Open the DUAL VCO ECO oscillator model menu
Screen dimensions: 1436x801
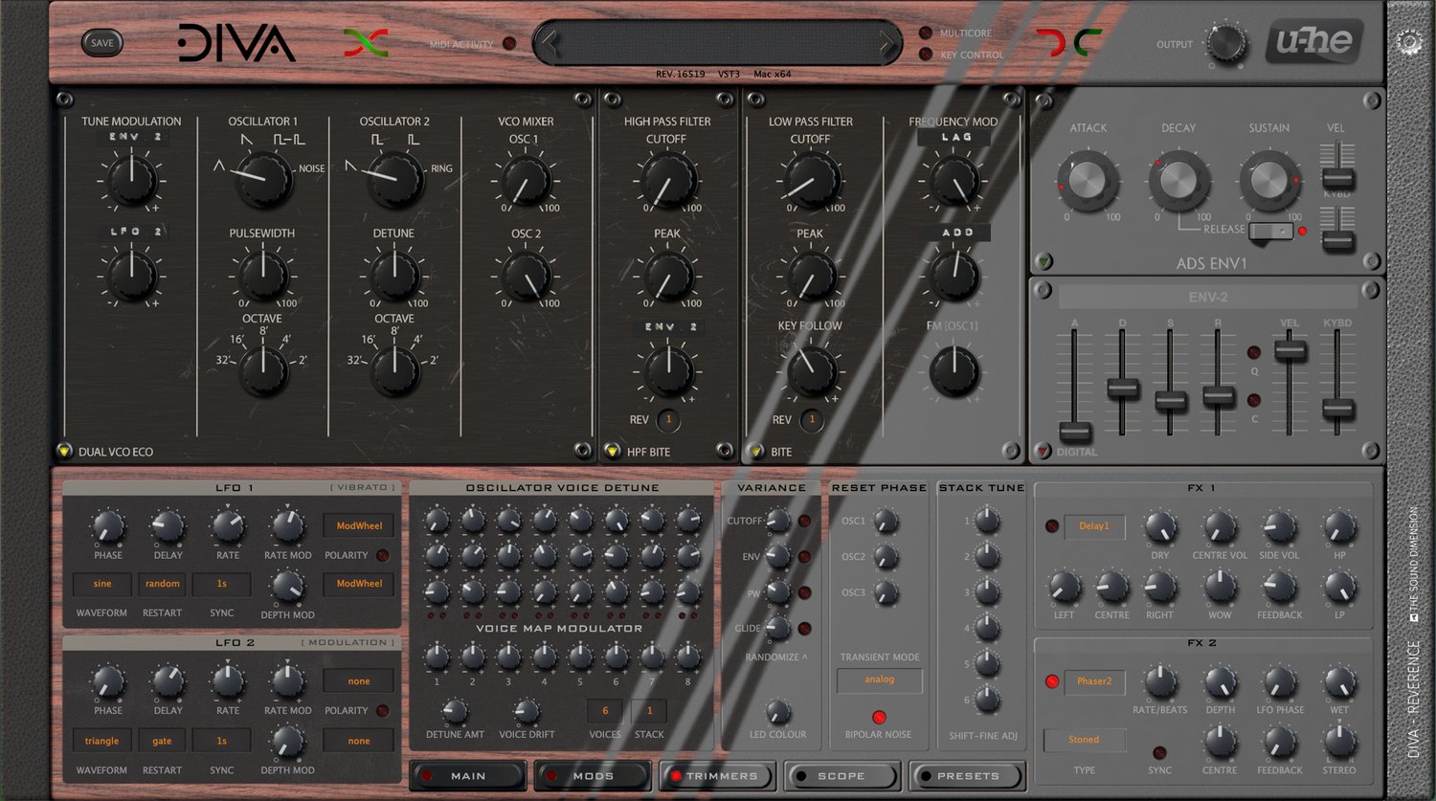point(64,451)
